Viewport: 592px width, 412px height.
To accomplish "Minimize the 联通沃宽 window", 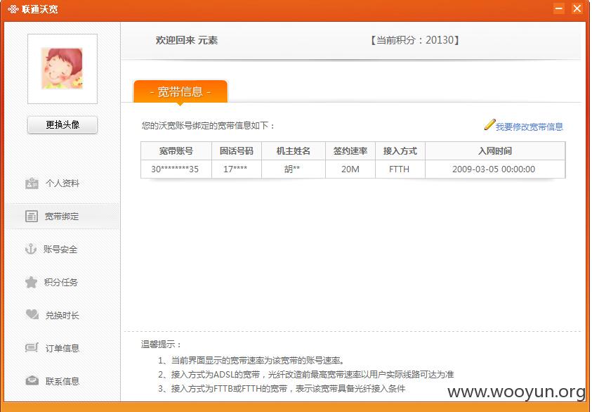I will point(559,8).
